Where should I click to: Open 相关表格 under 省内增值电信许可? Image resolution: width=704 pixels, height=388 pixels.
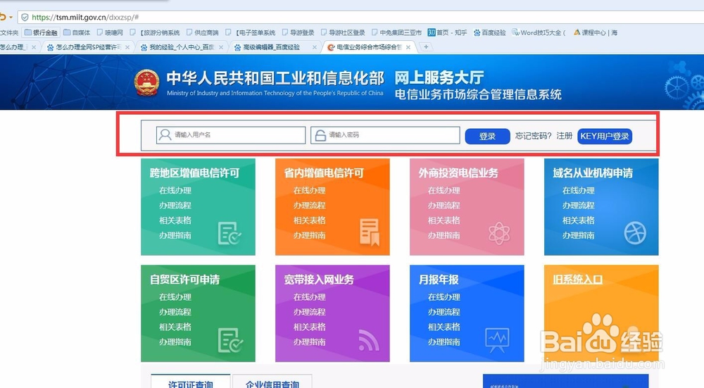pos(309,220)
